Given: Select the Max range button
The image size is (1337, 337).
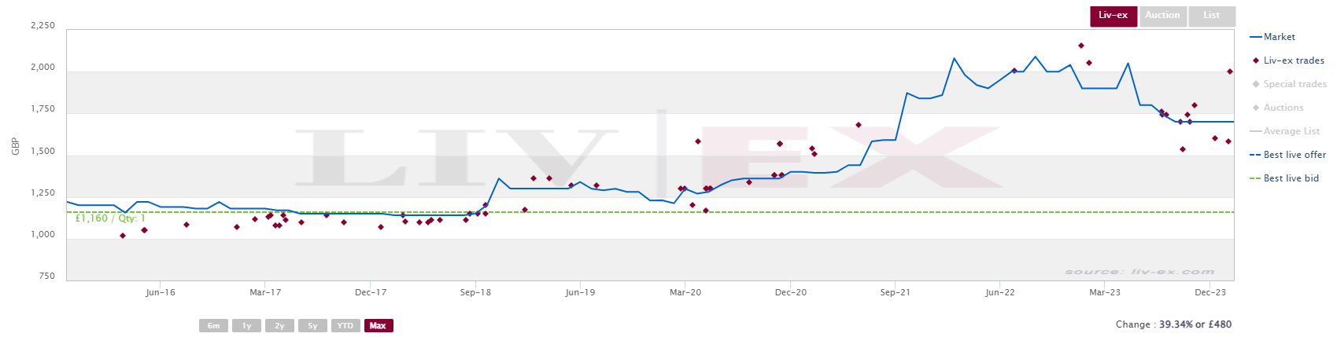Looking at the screenshot, I should tap(379, 326).
